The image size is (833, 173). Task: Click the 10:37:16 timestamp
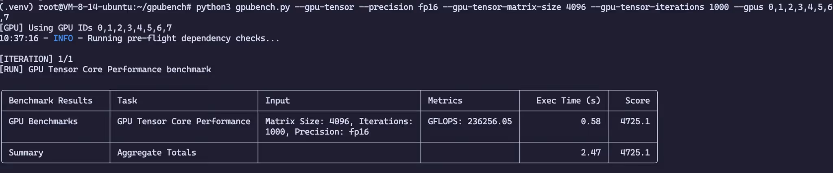click(x=19, y=39)
